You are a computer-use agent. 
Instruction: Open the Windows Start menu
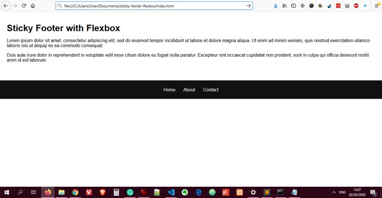[x=7, y=193]
